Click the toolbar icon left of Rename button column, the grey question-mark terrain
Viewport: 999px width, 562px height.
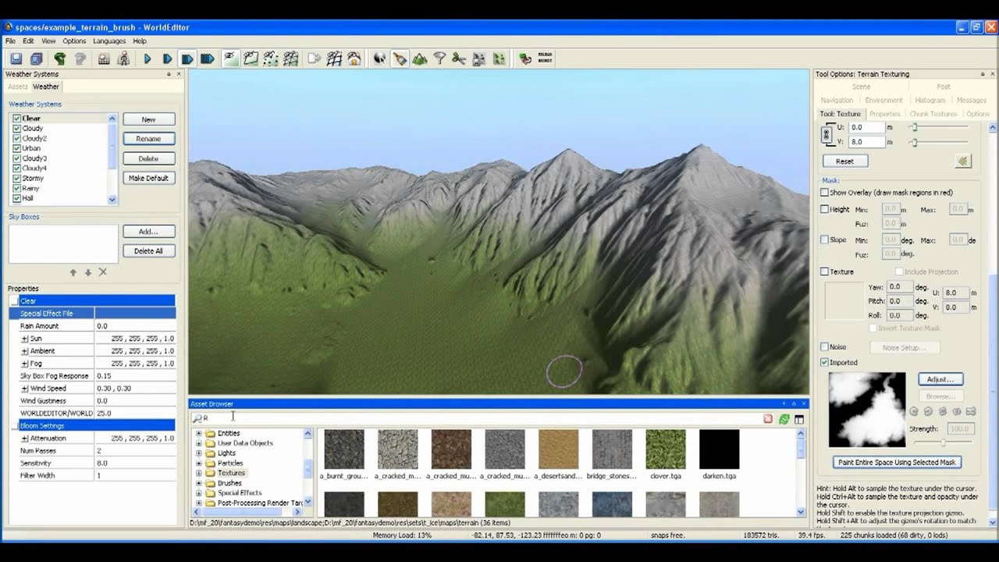(80, 59)
